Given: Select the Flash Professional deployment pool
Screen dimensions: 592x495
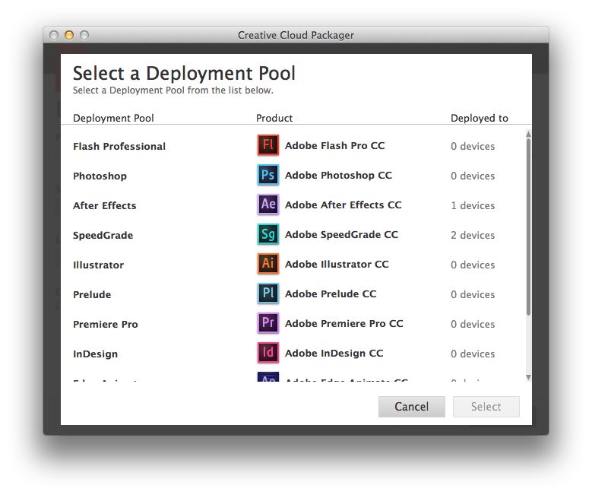Looking at the screenshot, I should click(x=119, y=146).
